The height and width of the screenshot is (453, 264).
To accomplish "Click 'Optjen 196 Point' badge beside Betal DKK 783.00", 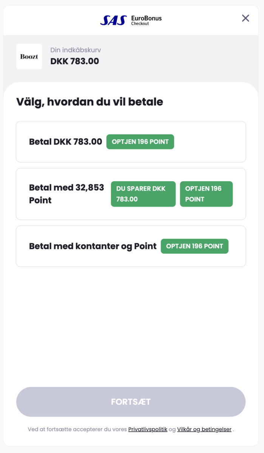I will coord(140,142).
